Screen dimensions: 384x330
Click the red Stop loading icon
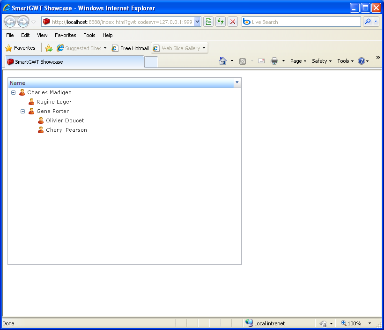click(x=233, y=22)
